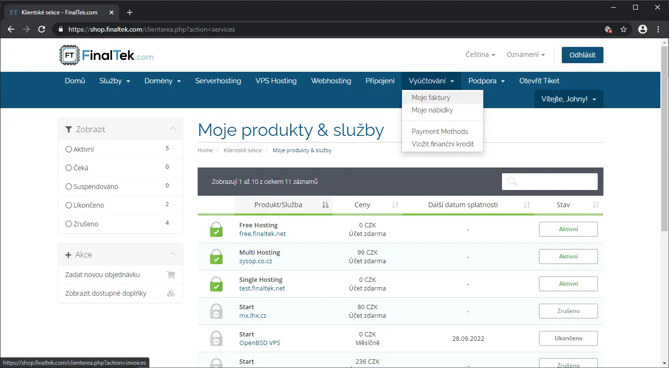Click the green lock icon for Free Hosting
This screenshot has width=669, height=368.
[x=216, y=229]
